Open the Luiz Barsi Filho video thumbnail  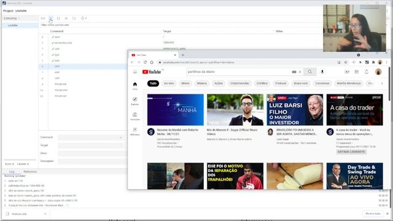click(295, 110)
